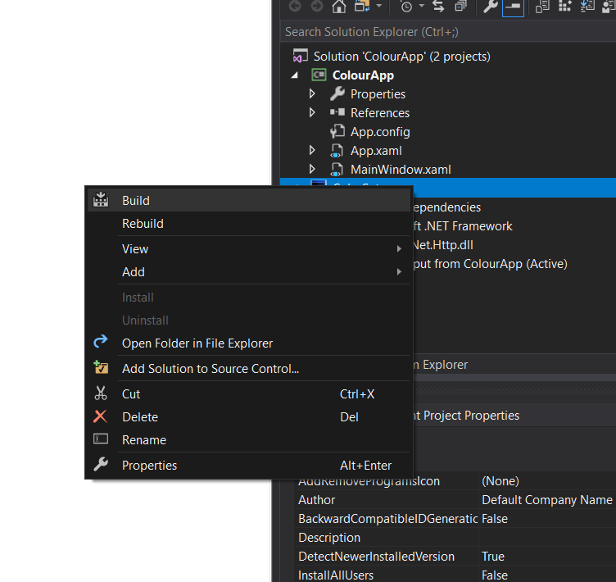
Task: Open the Add submenu in the context menu
Action: (x=249, y=272)
